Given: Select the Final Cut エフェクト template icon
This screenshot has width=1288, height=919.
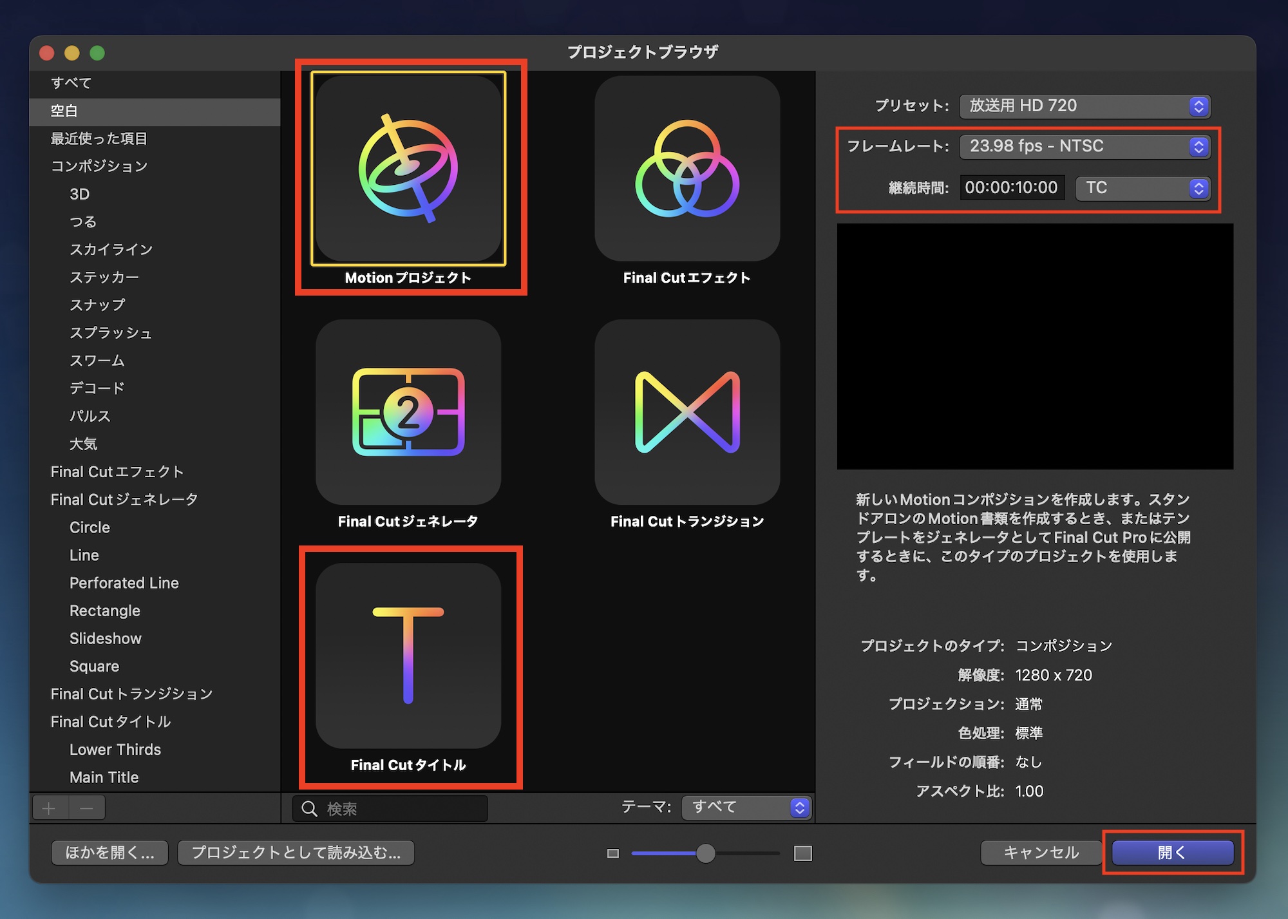Looking at the screenshot, I should [687, 169].
